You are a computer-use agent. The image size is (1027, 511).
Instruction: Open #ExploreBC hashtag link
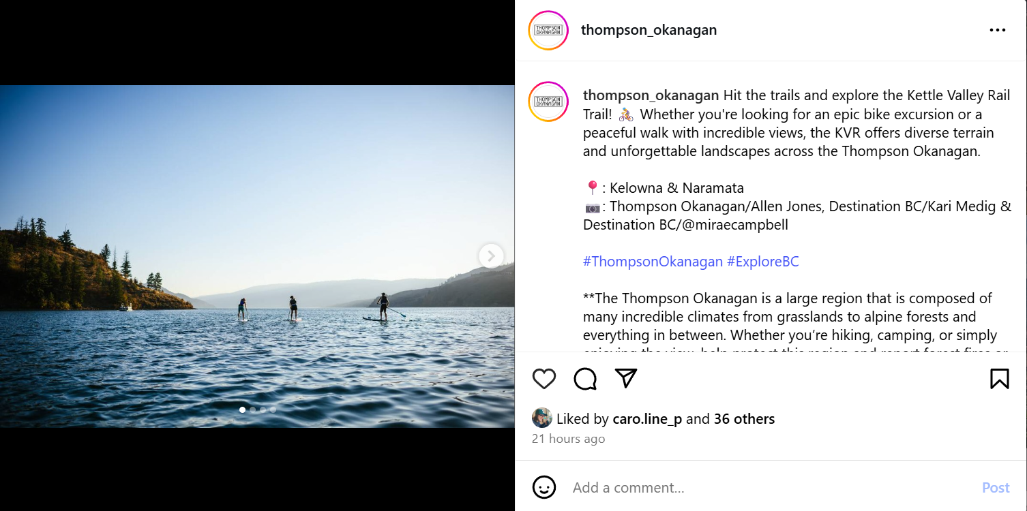763,262
